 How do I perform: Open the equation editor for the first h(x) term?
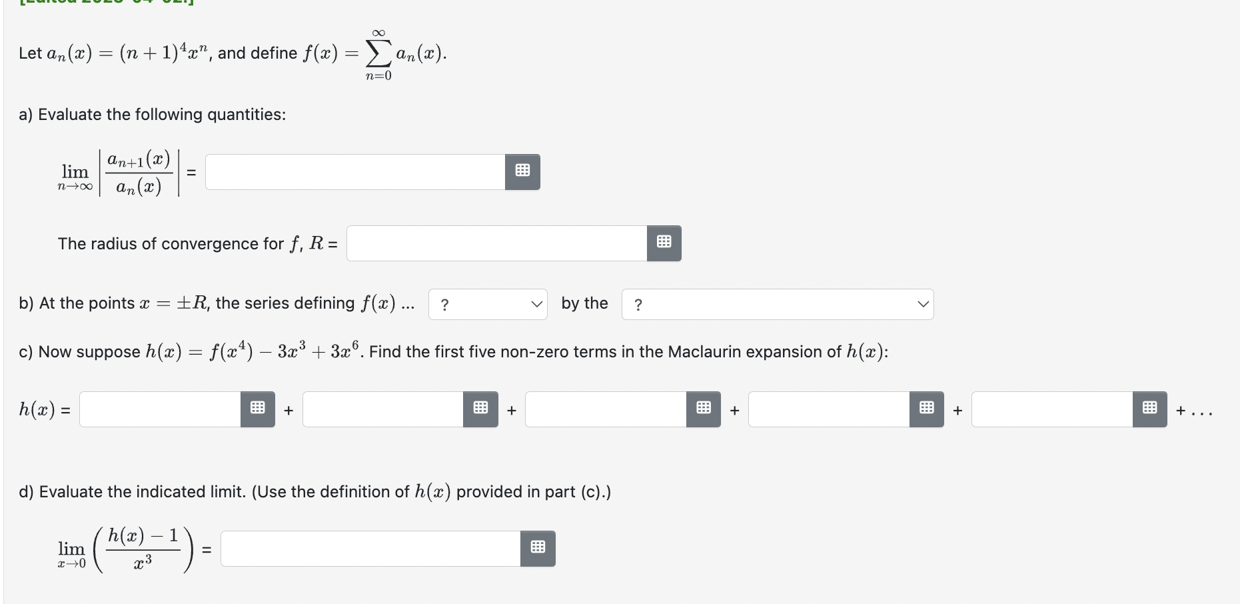click(x=257, y=409)
